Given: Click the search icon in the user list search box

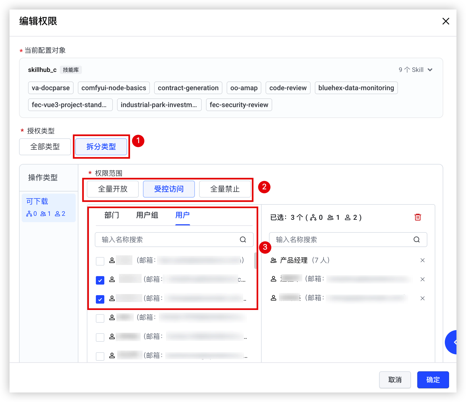Looking at the screenshot, I should 243,240.
